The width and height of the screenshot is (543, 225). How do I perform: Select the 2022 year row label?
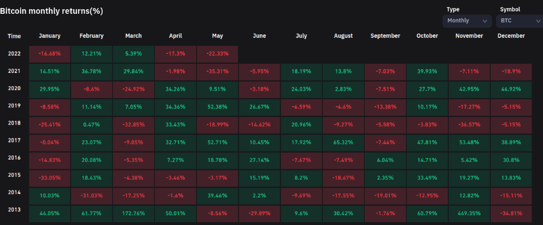14,54
